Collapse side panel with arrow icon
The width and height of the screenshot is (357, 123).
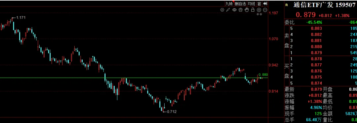tap(265, 3)
